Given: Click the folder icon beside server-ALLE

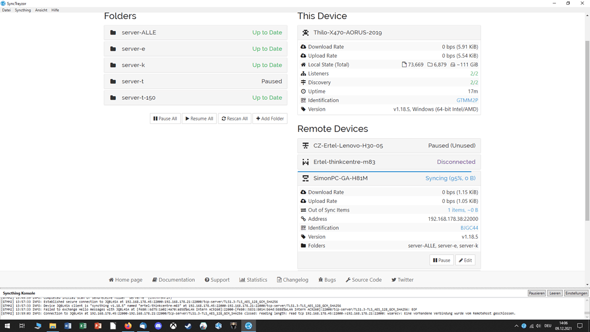Looking at the screenshot, I should click(113, 32).
